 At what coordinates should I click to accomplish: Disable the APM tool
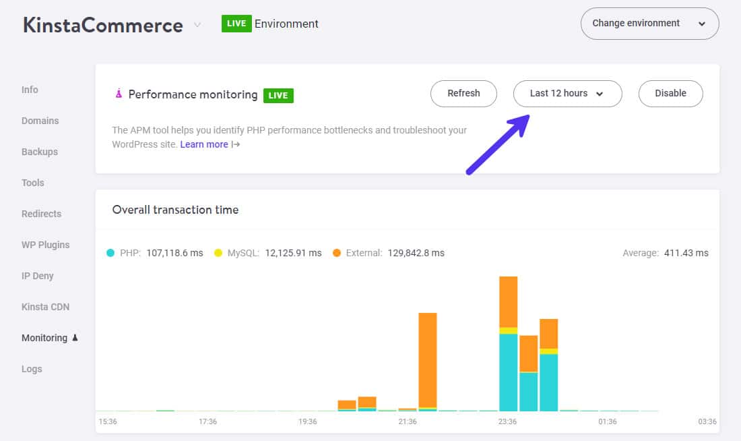point(670,94)
